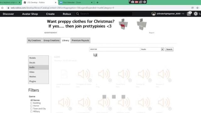This screenshot has height=113, width=201.
Task: Play the second audio in the first row
Action: coord(90,80)
